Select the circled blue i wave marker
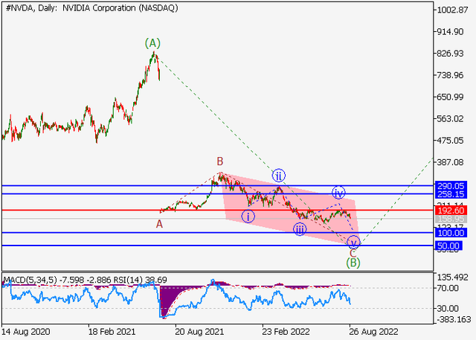The image size is (476, 340). point(248,216)
